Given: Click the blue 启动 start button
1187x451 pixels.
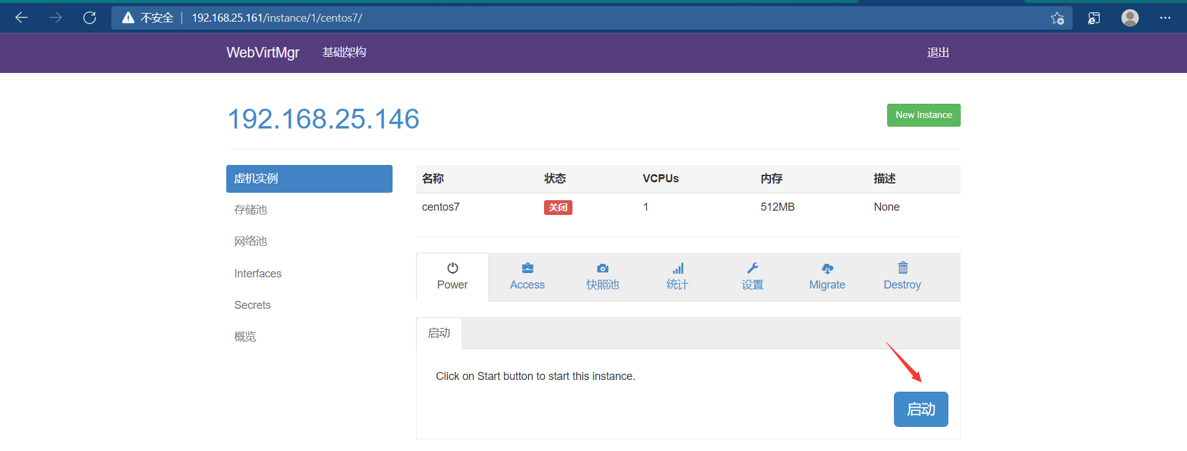Looking at the screenshot, I should (921, 409).
